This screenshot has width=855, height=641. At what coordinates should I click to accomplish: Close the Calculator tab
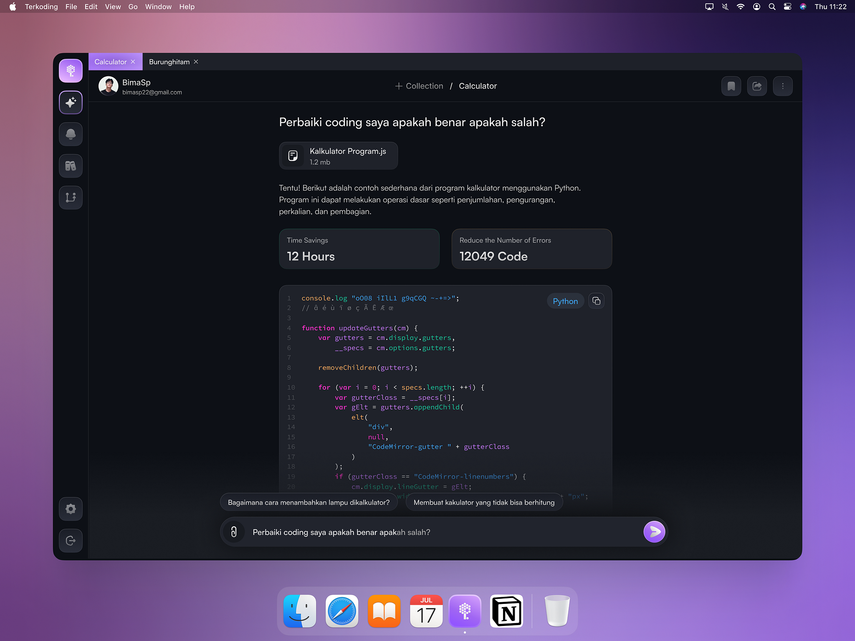[133, 61]
